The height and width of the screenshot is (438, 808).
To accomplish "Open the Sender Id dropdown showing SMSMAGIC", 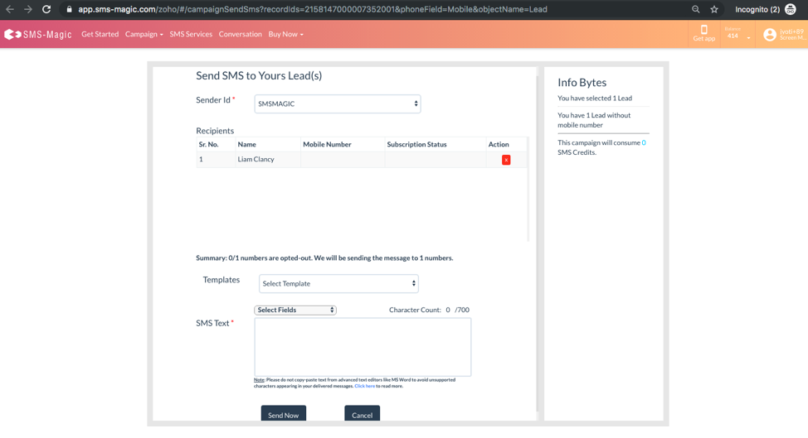I will (337, 103).
